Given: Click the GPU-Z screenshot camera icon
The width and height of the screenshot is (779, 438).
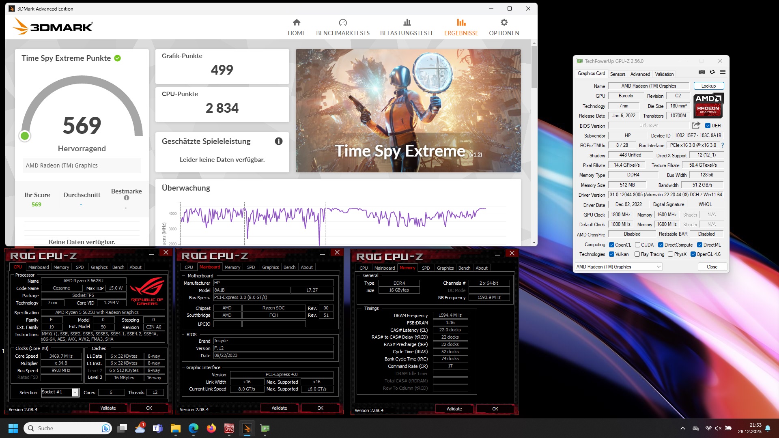Looking at the screenshot, I should 702,72.
